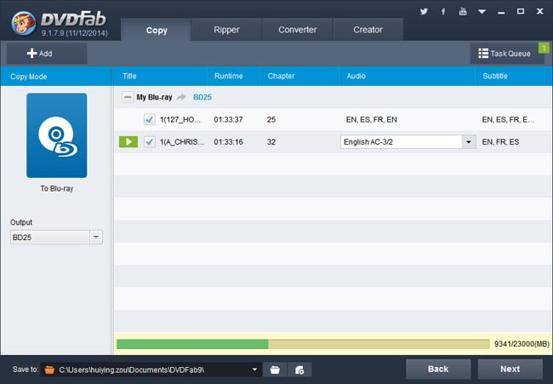The width and height of the screenshot is (553, 384).
Task: Open the title bar dropdown menu triangle
Action: point(482,12)
